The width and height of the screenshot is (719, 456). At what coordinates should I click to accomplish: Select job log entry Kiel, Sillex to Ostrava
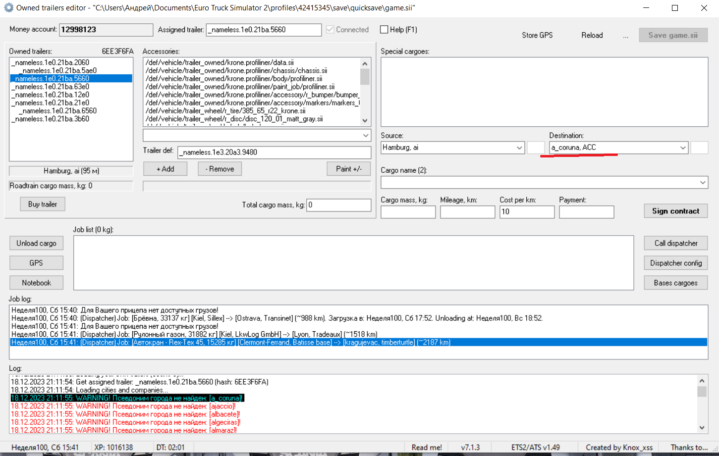pyautogui.click(x=359, y=318)
